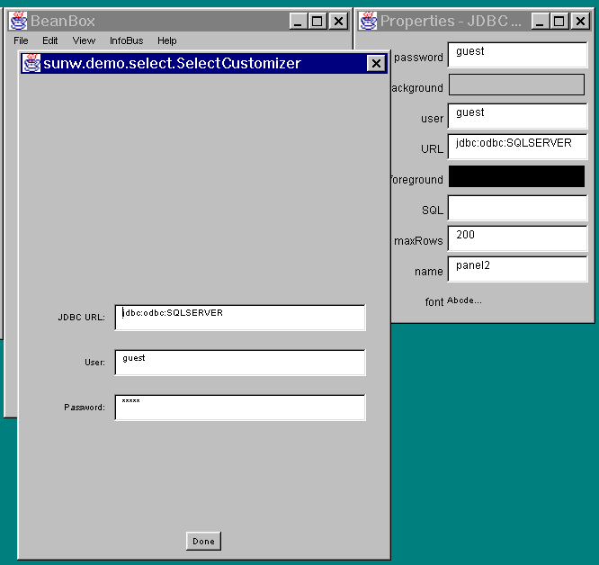Open the Edit menu in BeanBox
599x565 pixels.
pos(49,40)
